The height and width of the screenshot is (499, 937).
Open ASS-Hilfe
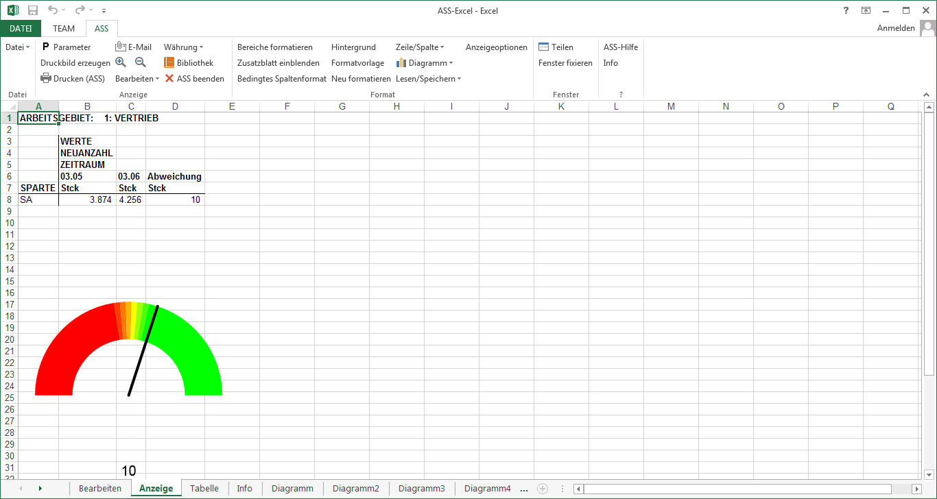[x=621, y=47]
